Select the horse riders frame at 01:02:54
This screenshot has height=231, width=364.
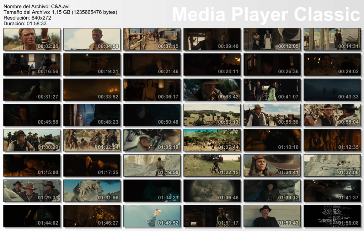click(92, 140)
